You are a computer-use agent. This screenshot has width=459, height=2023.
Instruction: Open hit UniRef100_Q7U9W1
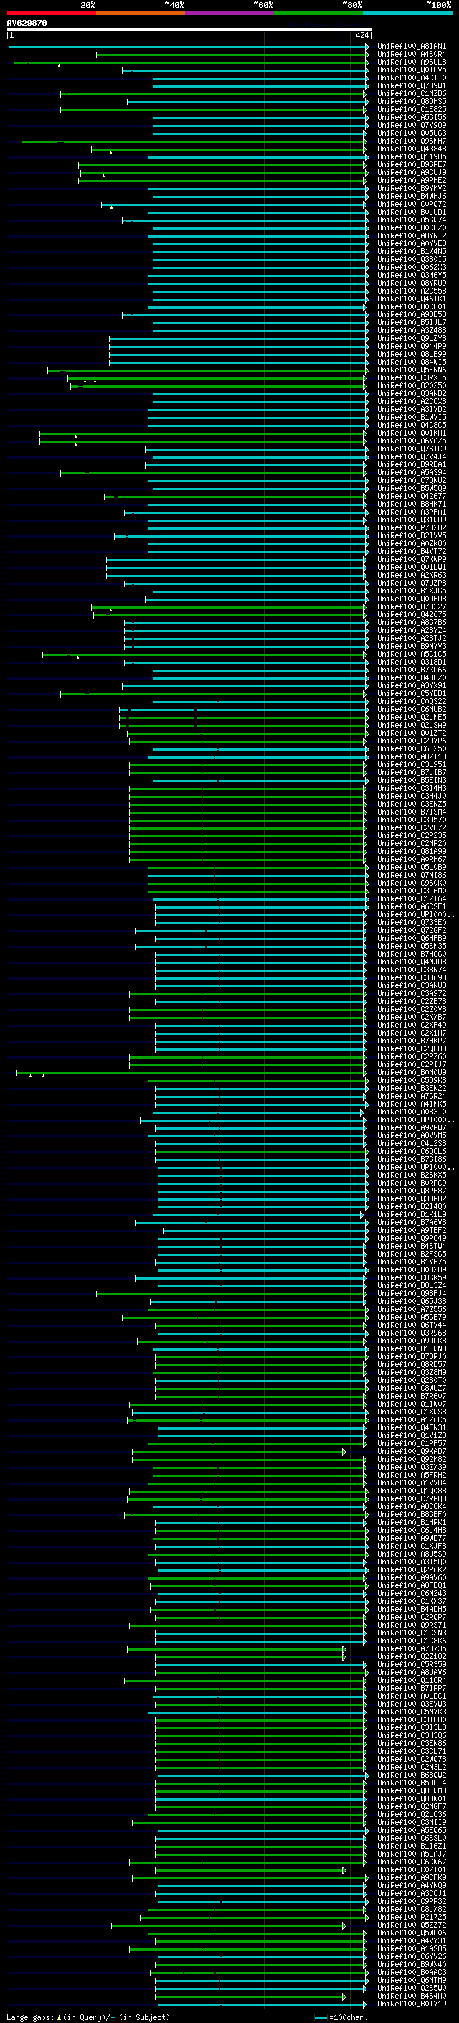point(412,85)
